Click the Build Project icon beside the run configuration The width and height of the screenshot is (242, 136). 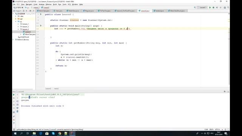point(195,8)
